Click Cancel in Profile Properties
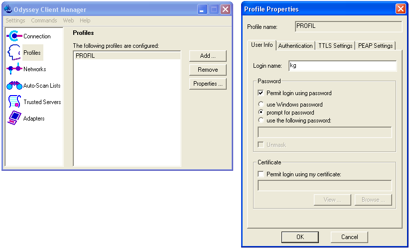 point(349,237)
